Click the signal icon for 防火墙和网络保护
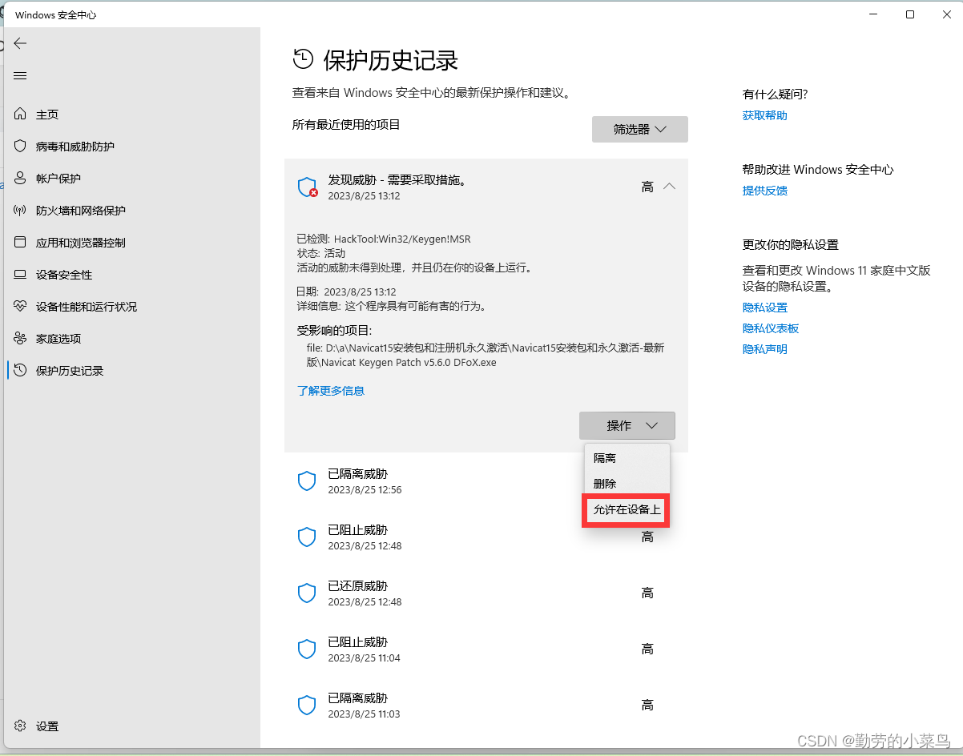 (x=21, y=211)
